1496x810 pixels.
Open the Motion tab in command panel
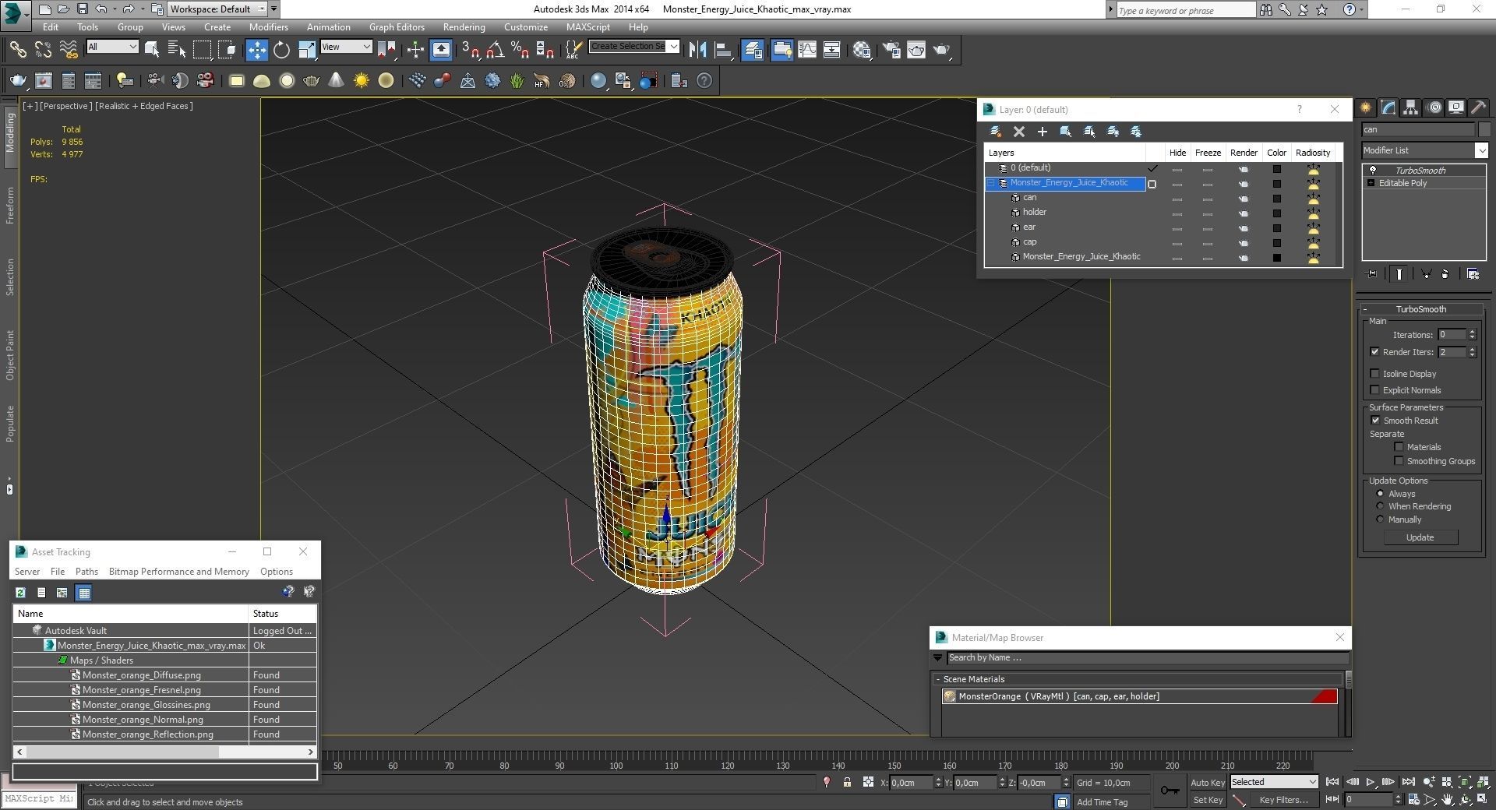tap(1434, 107)
